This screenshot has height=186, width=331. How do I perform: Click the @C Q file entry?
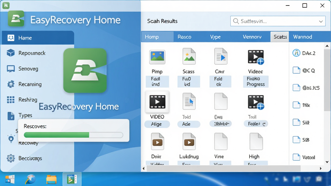point(304,70)
